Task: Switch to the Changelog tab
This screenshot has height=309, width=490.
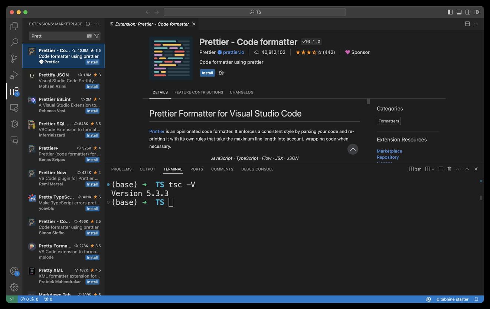Action: click(x=242, y=92)
